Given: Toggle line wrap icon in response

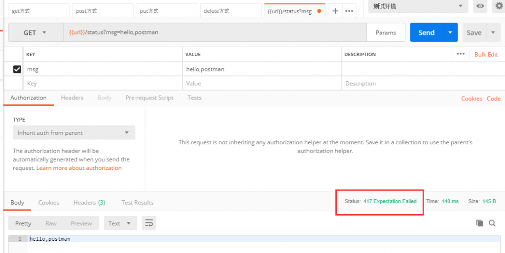Looking at the screenshot, I should pos(149,223).
